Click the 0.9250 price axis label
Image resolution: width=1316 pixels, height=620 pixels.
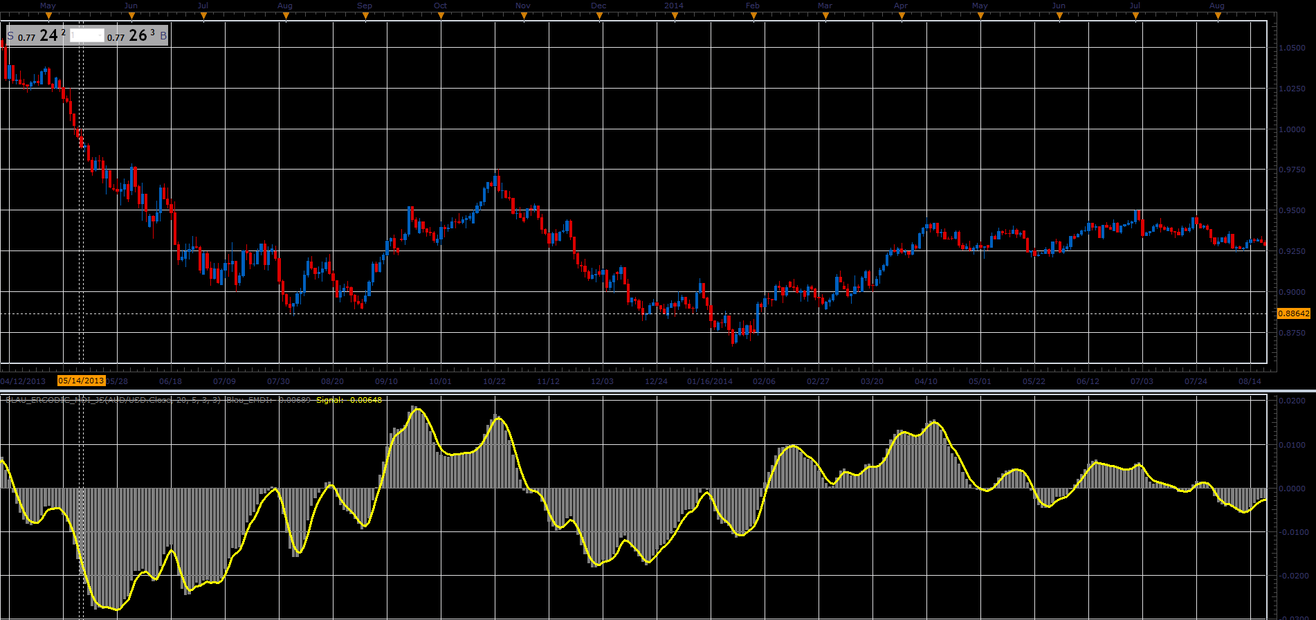click(1292, 251)
